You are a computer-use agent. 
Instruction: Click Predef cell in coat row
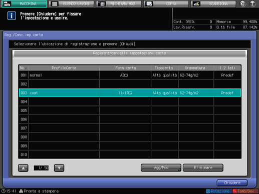(x=227, y=93)
